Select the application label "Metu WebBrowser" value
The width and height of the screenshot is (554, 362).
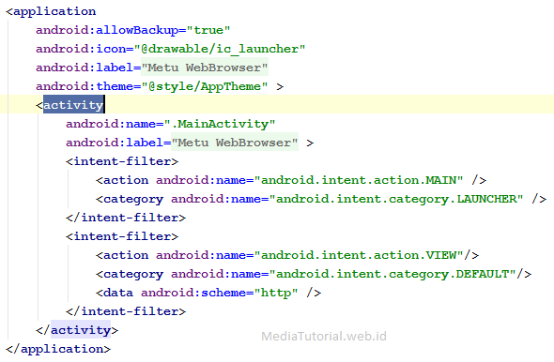tap(205, 68)
